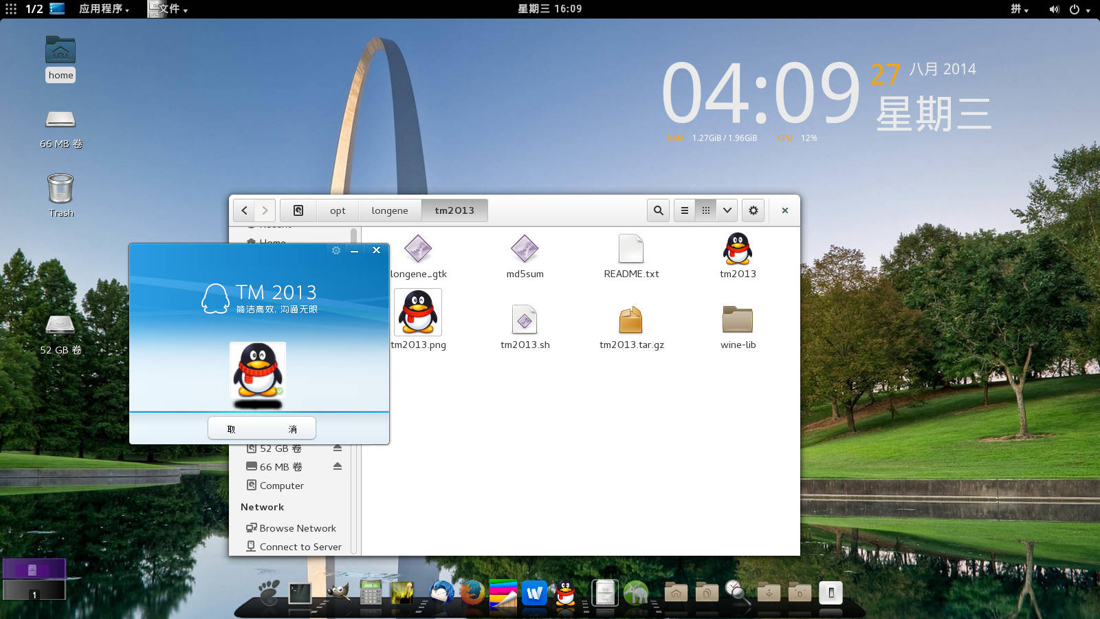Open the clock and calendar in the top bar
The width and height of the screenshot is (1100, 619).
pyautogui.click(x=550, y=9)
